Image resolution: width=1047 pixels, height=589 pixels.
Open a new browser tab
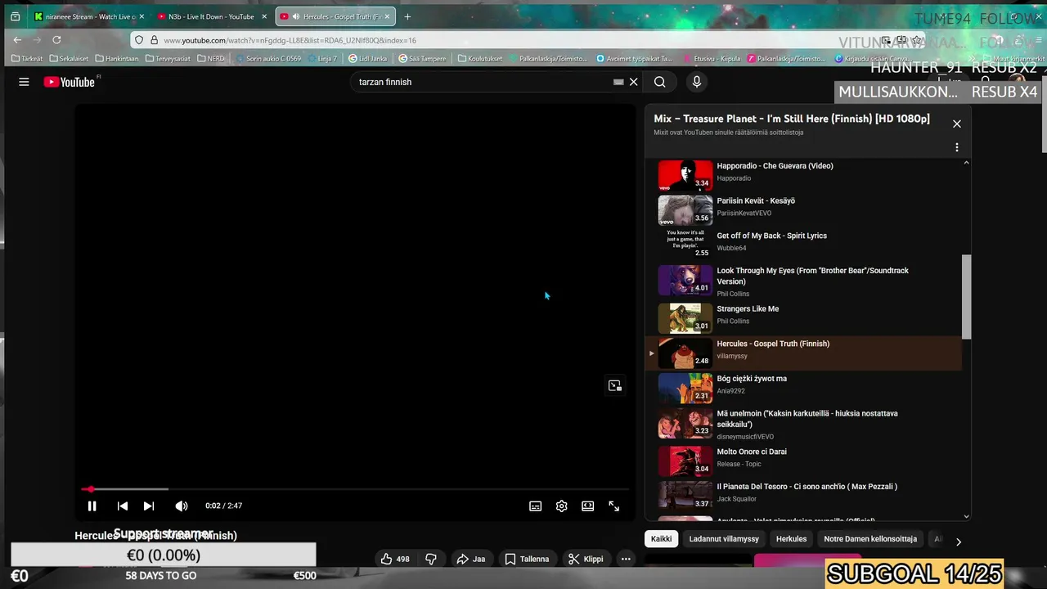coord(407,16)
